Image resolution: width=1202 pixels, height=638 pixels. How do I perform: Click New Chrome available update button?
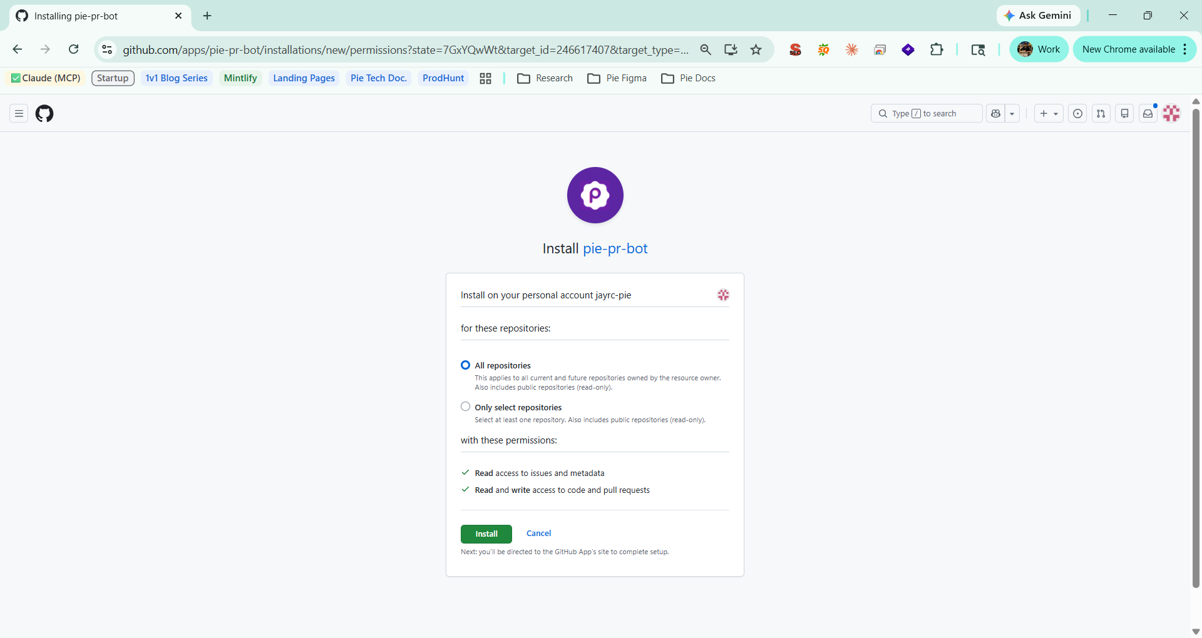click(x=1128, y=49)
